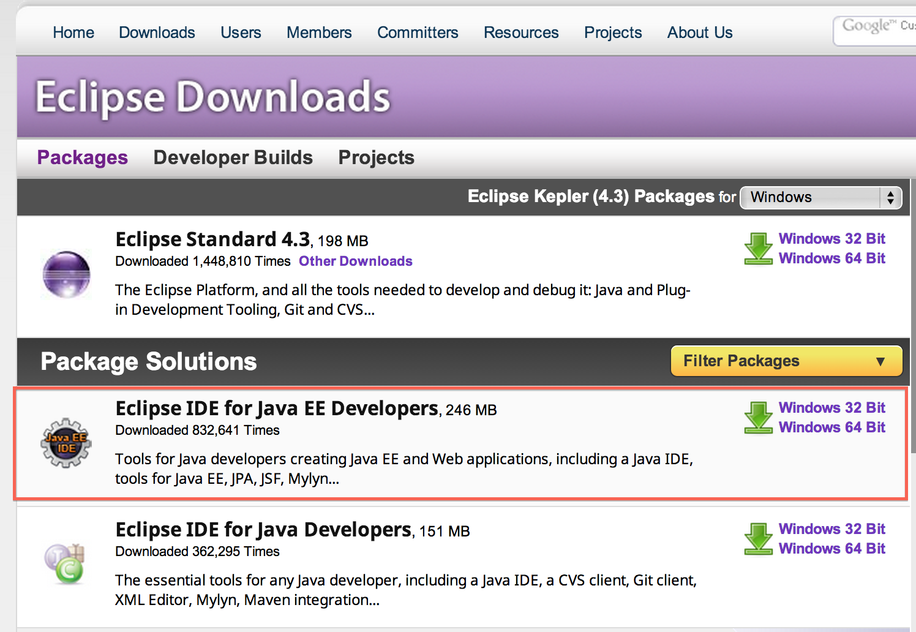The image size is (916, 632).
Task: Open the Members menu item
Action: [x=319, y=32]
